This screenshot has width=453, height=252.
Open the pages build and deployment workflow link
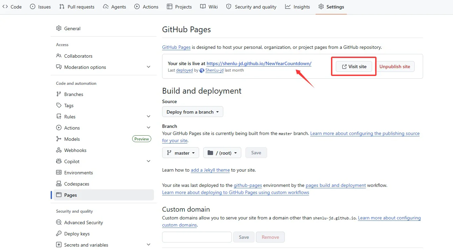coord(336,185)
